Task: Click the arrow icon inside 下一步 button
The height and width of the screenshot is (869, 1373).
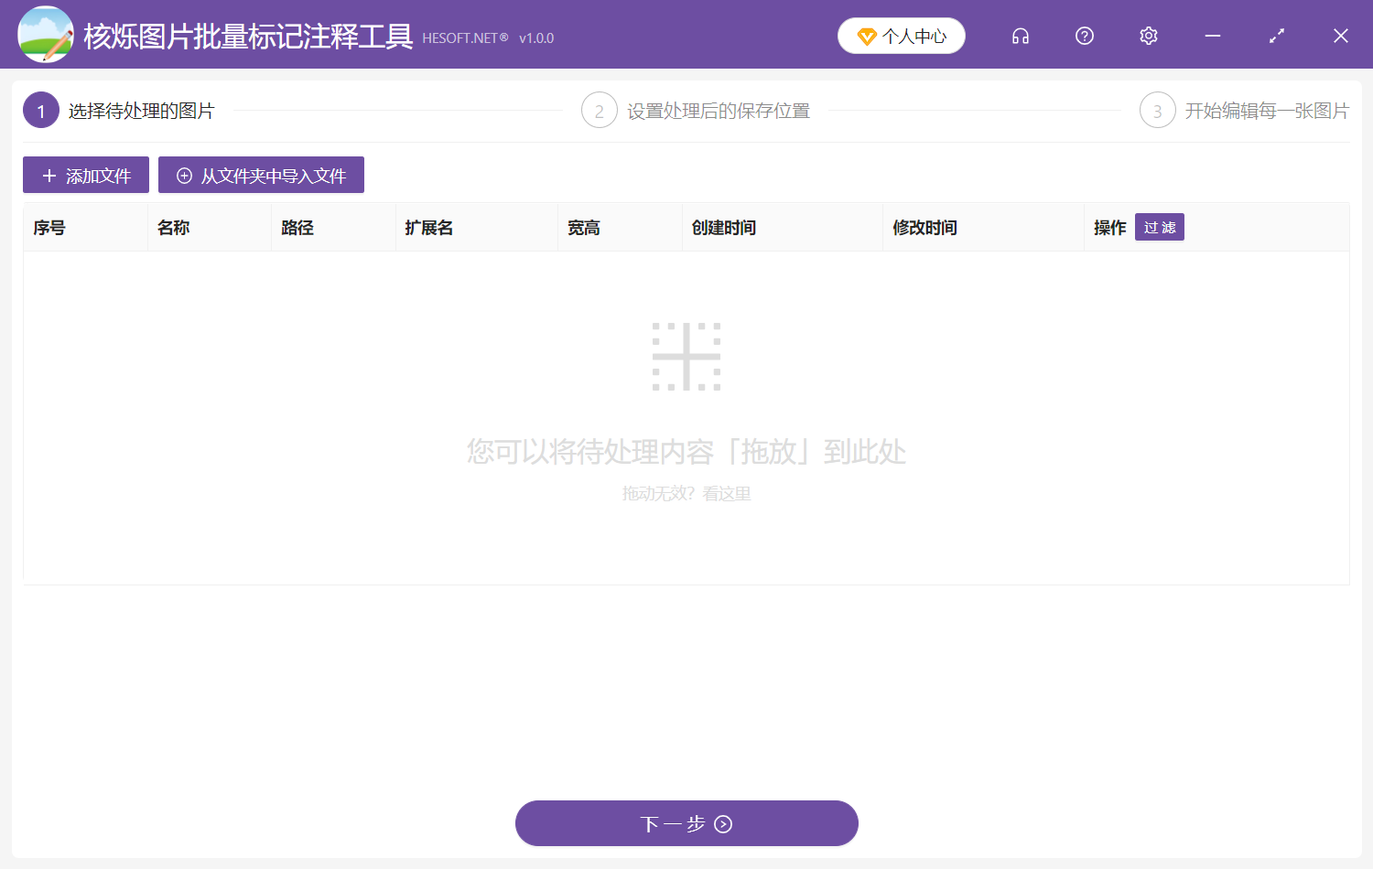Action: coord(722,824)
